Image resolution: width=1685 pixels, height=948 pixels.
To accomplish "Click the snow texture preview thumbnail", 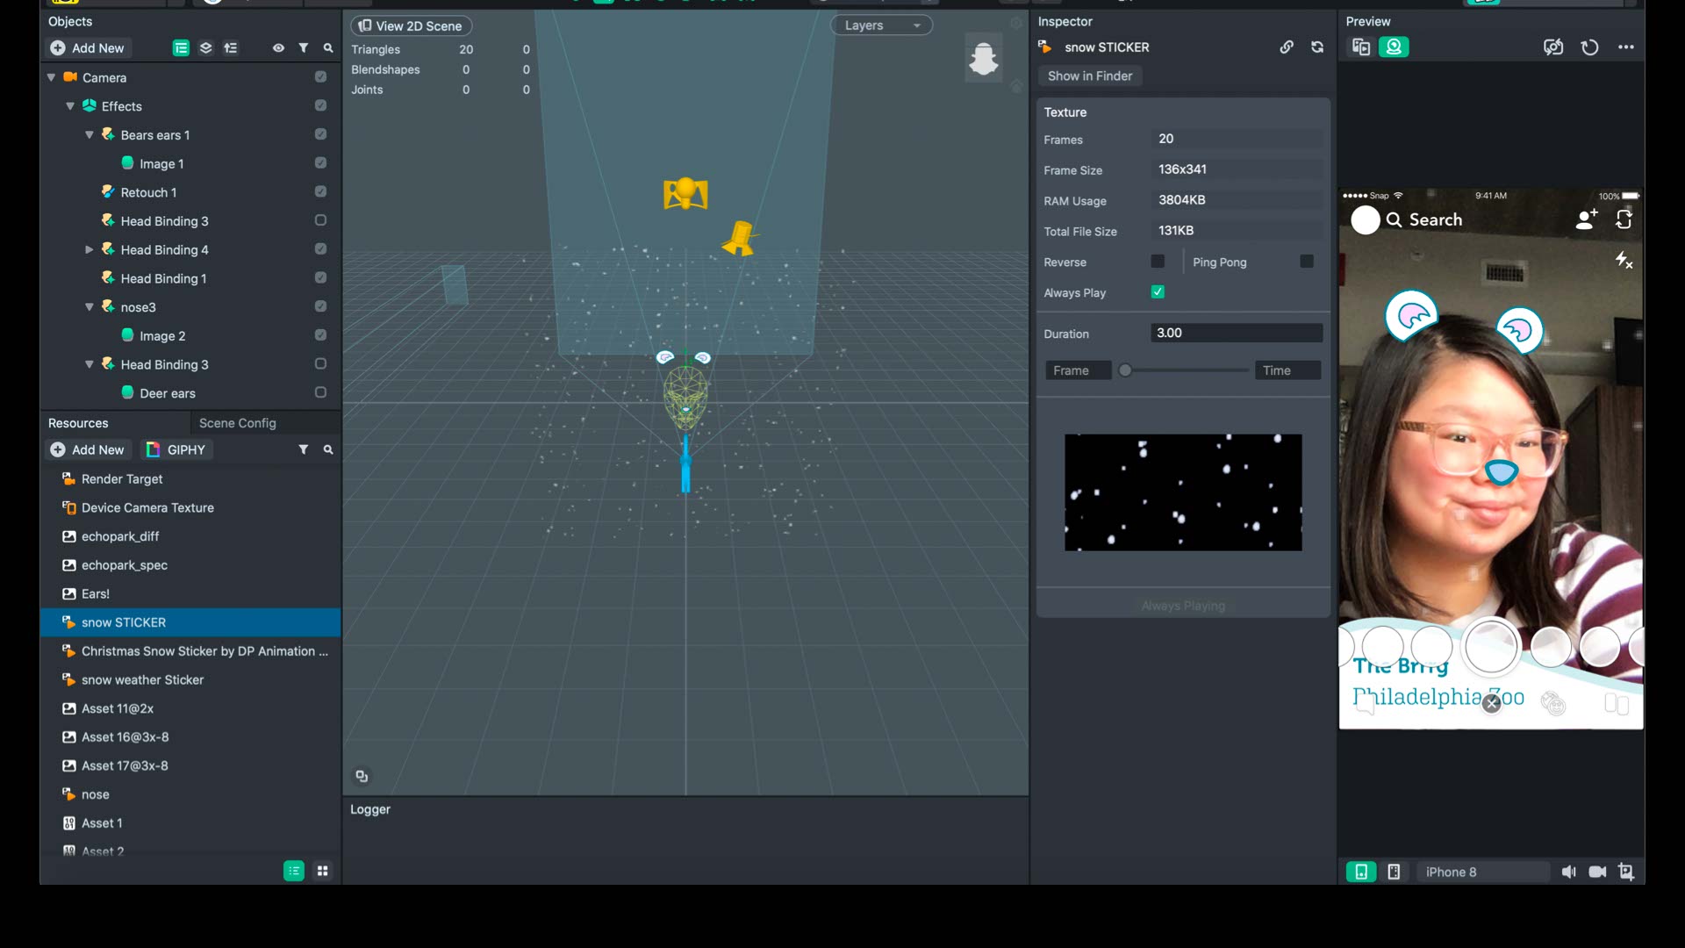I will pos(1183,492).
